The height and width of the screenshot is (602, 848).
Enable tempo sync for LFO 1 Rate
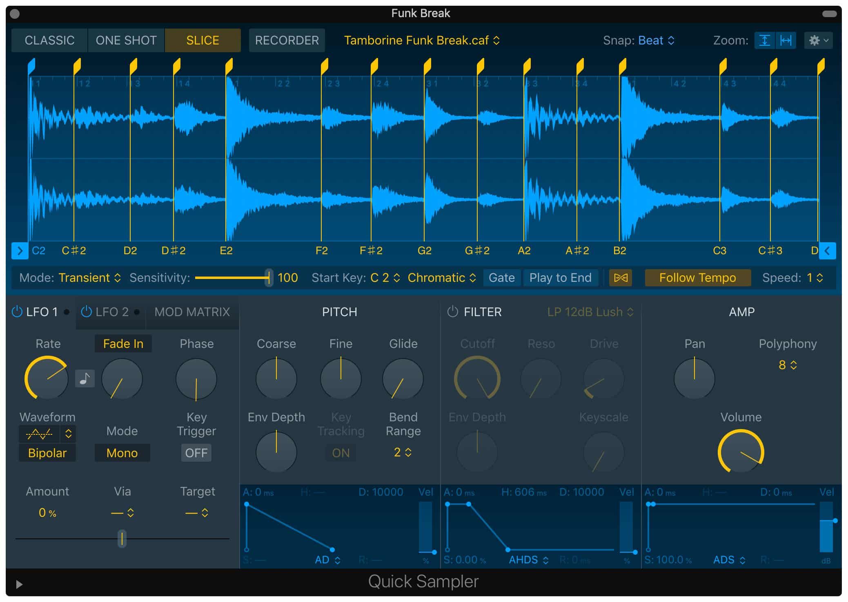[x=85, y=378]
